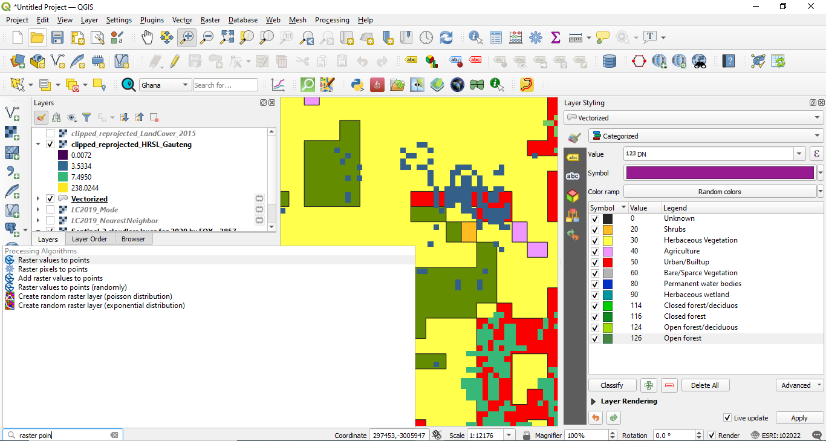Click the New Project icon
Viewport: 826px width, 441px height.
(18, 38)
